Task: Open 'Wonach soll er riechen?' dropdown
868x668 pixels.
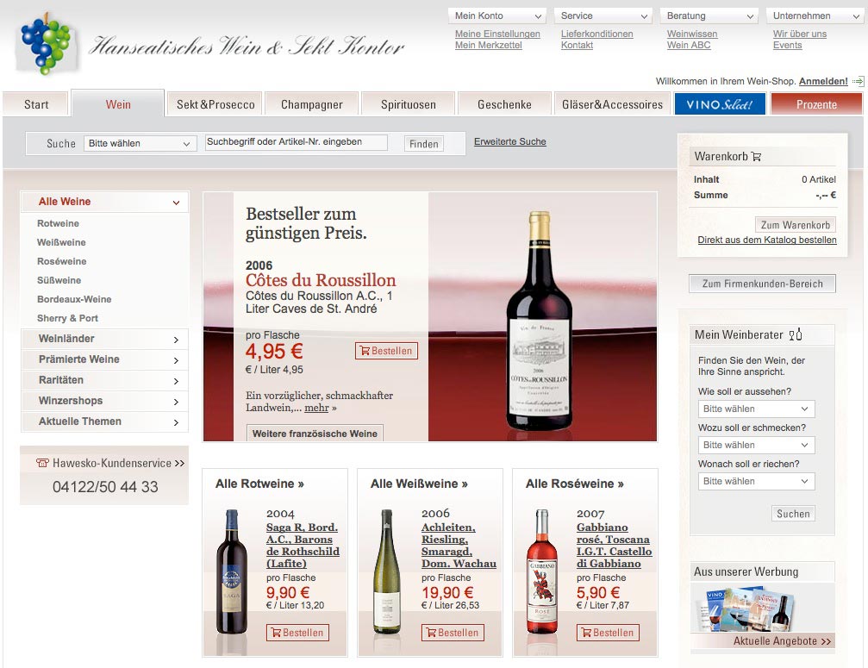Action: 756,482
